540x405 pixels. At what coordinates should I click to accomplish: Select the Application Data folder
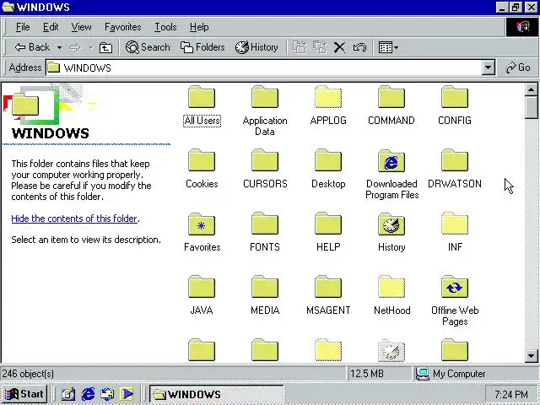[x=265, y=111]
